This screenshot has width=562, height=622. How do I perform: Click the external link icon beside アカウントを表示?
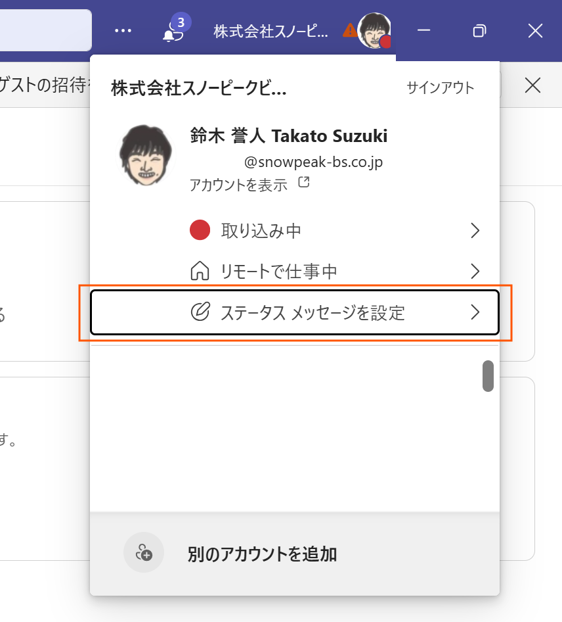[x=303, y=182]
